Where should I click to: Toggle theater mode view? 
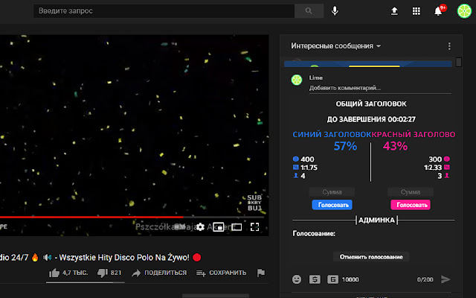[237, 226]
